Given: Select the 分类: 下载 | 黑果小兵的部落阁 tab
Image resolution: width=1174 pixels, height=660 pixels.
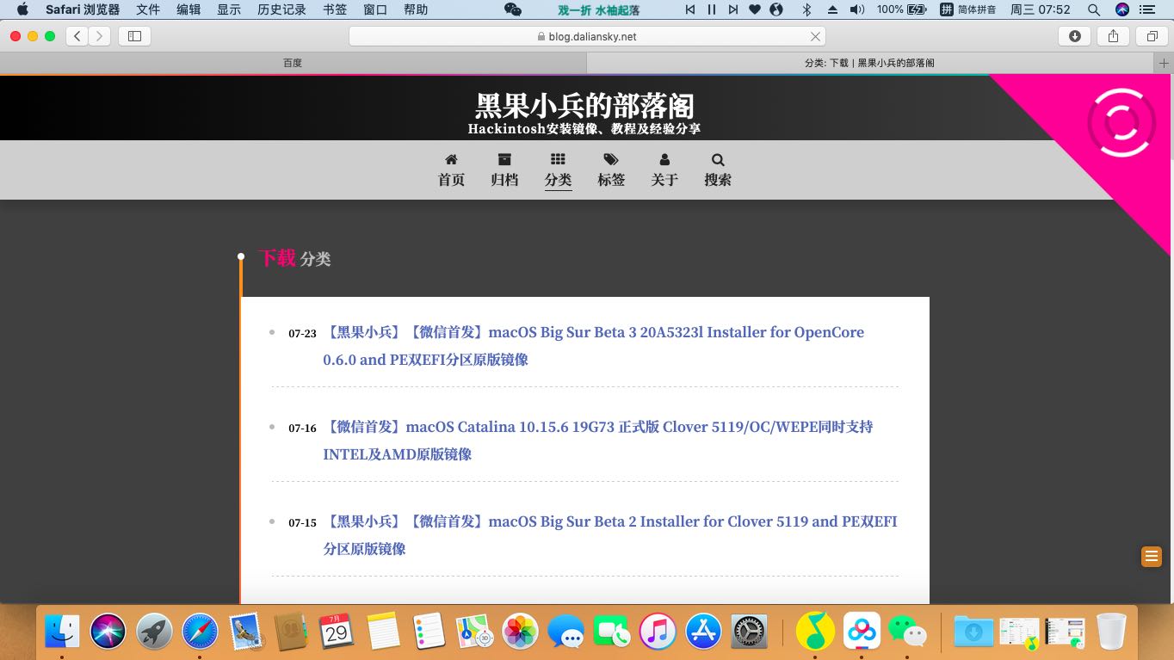Looking at the screenshot, I should 870,63.
